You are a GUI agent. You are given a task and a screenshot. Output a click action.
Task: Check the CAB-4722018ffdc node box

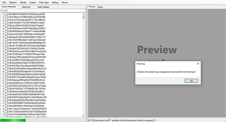click(x=6, y=40)
